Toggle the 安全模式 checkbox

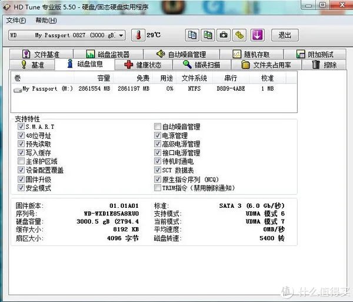coord(21,188)
